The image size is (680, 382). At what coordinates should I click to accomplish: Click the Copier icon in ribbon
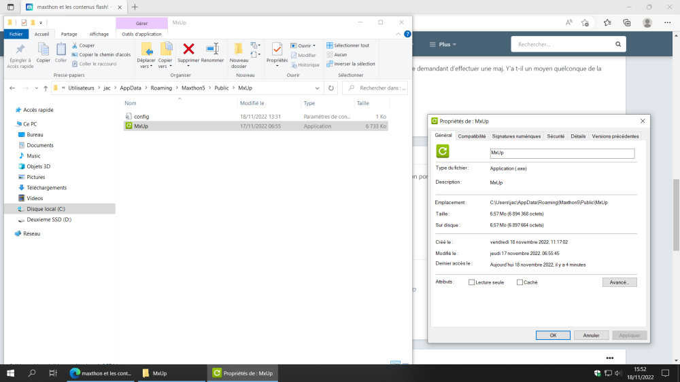(x=43, y=49)
